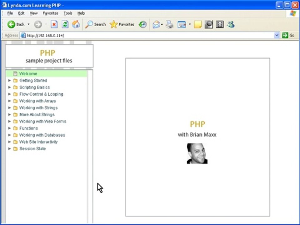Go to the Home page icon

click(x=76, y=24)
